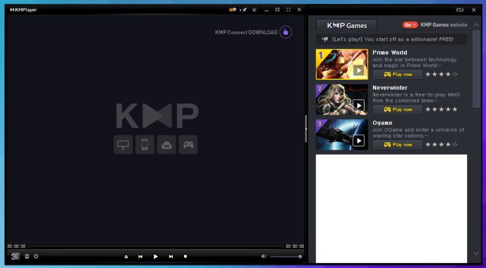486x268 pixels.
Task: Click the KMP Connect DOWNLOAD text
Action: click(x=246, y=32)
